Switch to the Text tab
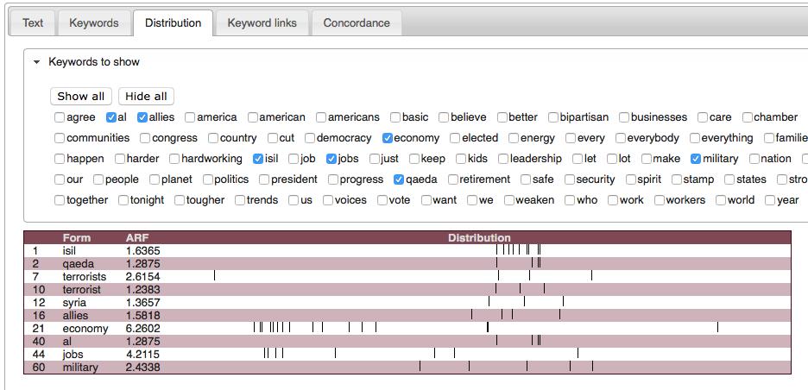This screenshot has height=390, width=808. click(x=33, y=23)
